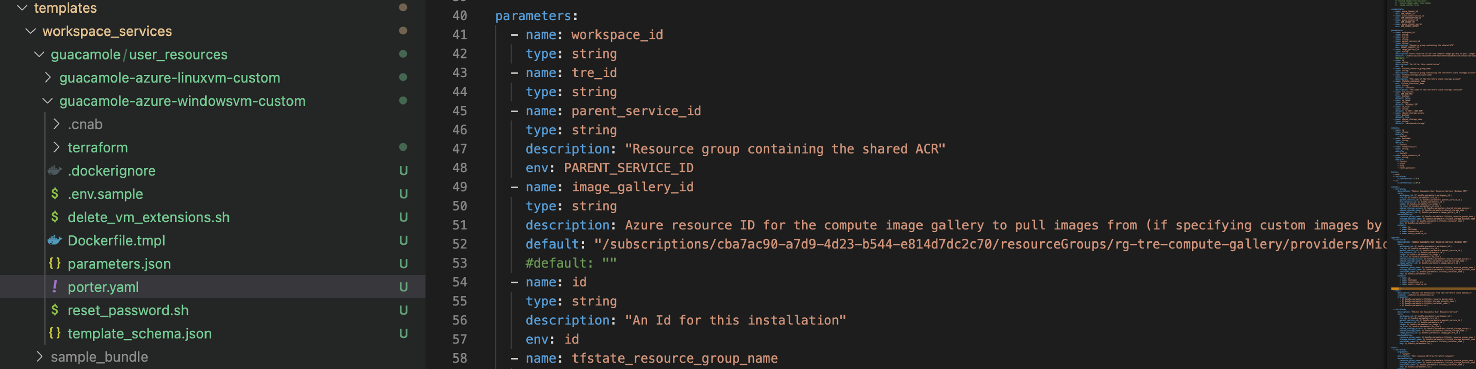Click the shell icon for delete_vm_extensions.sh

tap(55, 217)
